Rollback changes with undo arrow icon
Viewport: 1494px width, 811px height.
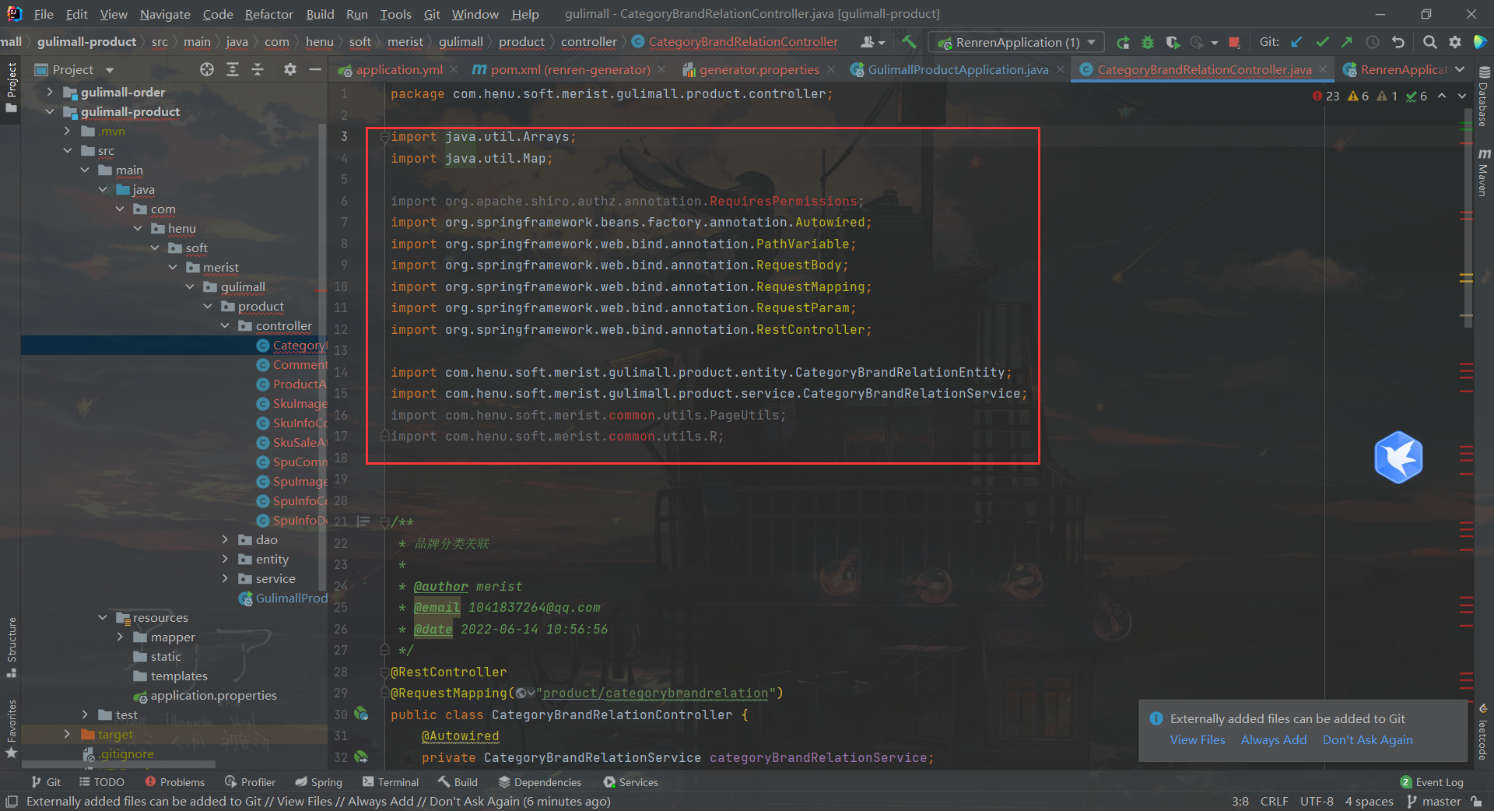click(1398, 42)
